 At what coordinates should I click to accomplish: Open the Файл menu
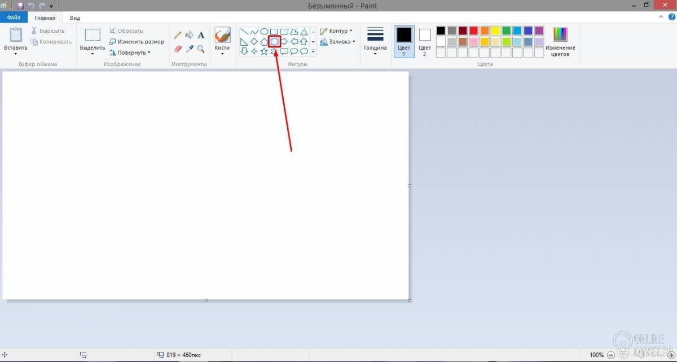tap(14, 17)
